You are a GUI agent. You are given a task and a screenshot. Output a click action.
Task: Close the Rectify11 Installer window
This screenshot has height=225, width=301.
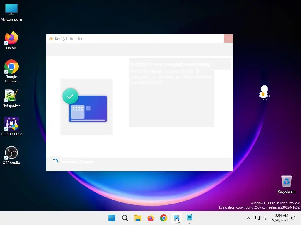[228, 39]
